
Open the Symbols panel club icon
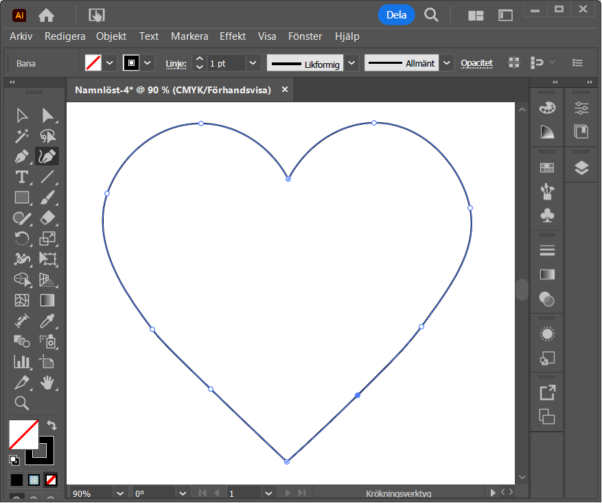(x=547, y=215)
